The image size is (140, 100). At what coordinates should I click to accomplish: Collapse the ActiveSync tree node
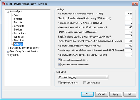click(x=8, y=12)
